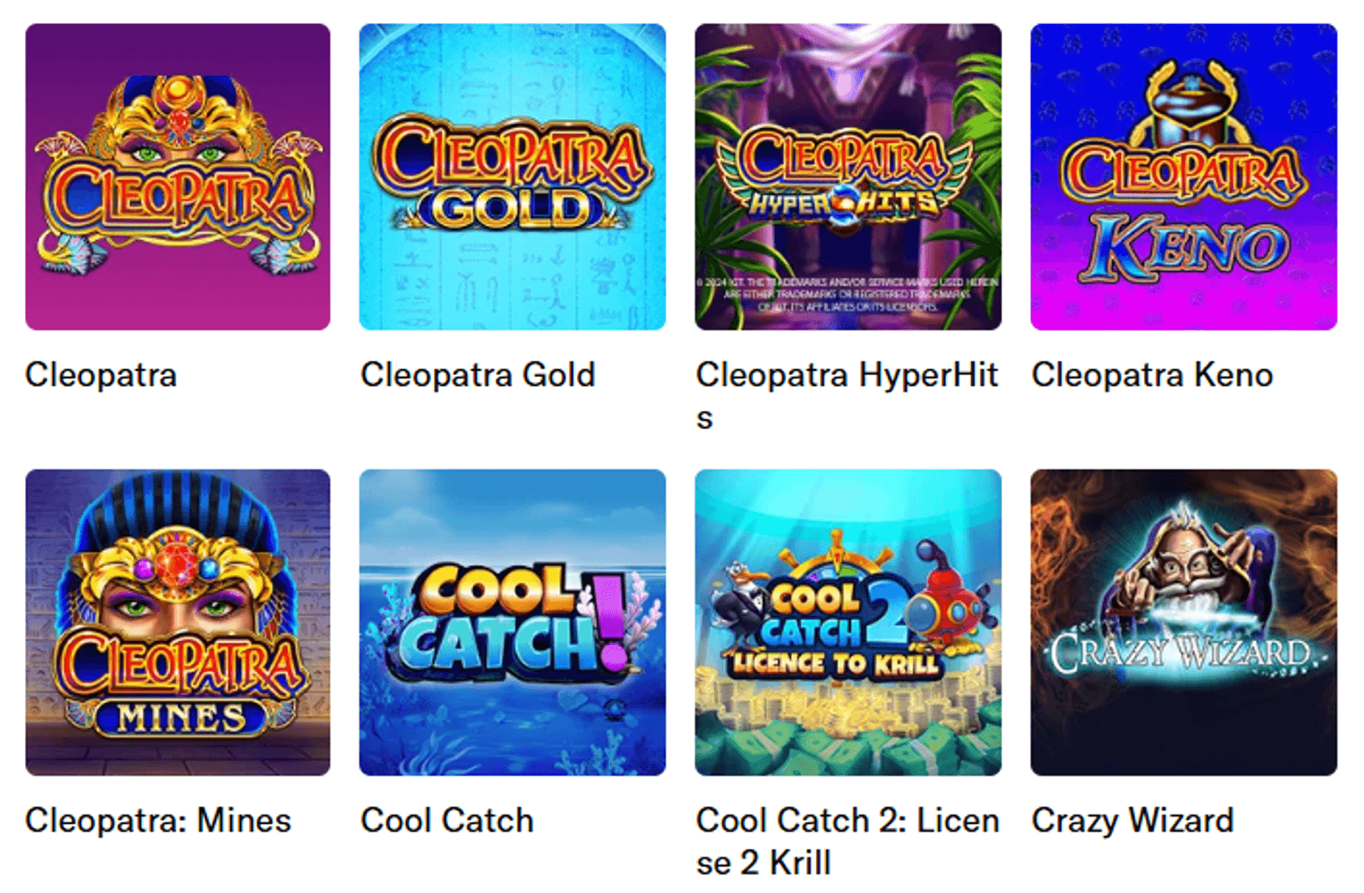
Task: Click the "Cleopatra Keno" title link
Action: (x=1152, y=375)
